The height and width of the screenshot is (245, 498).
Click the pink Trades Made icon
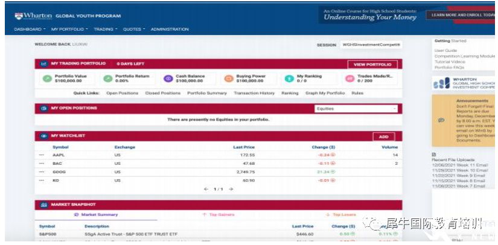click(350, 78)
